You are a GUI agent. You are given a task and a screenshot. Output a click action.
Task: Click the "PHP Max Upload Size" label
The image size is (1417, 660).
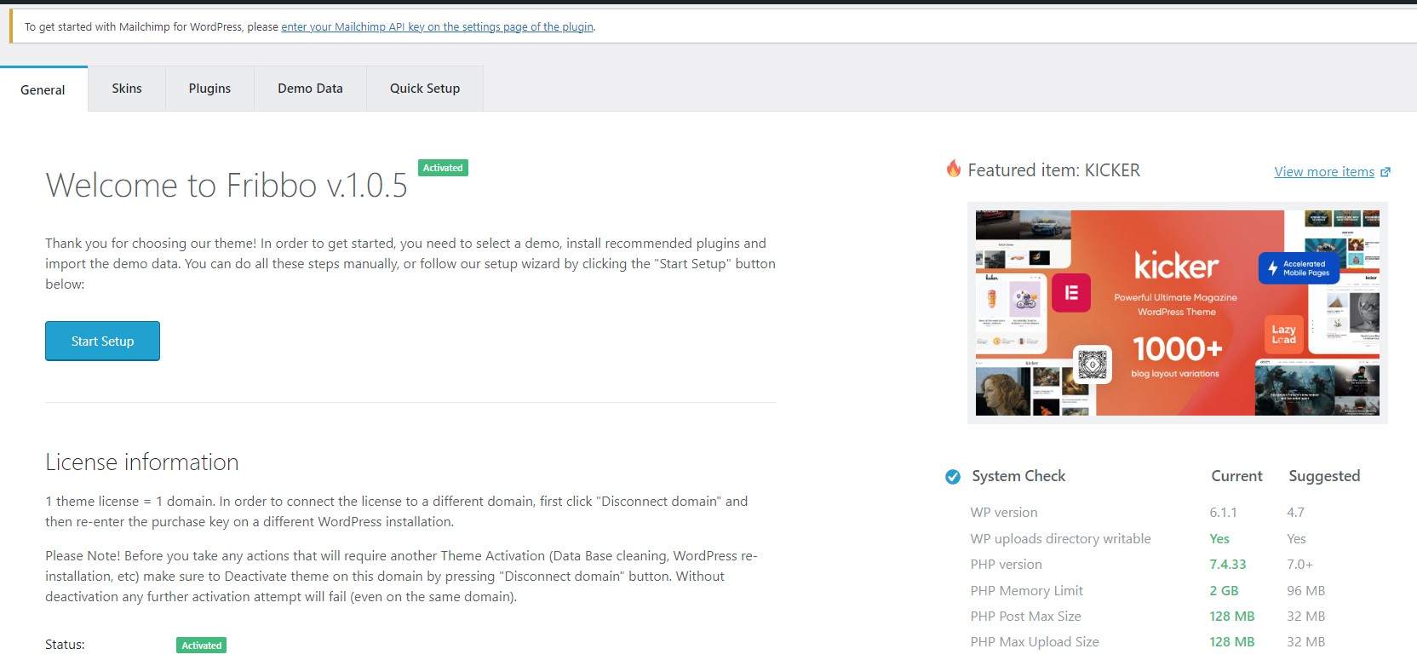(x=1035, y=642)
